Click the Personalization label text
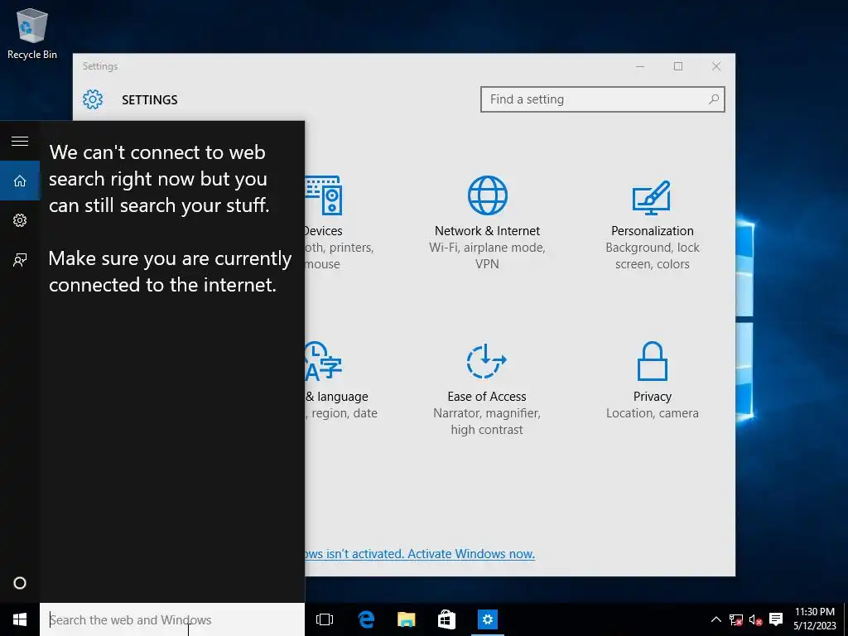This screenshot has height=636, width=848. click(653, 231)
